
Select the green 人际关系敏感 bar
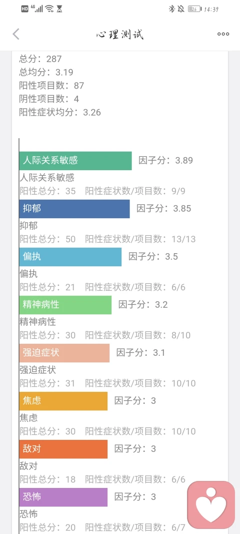tap(75, 161)
